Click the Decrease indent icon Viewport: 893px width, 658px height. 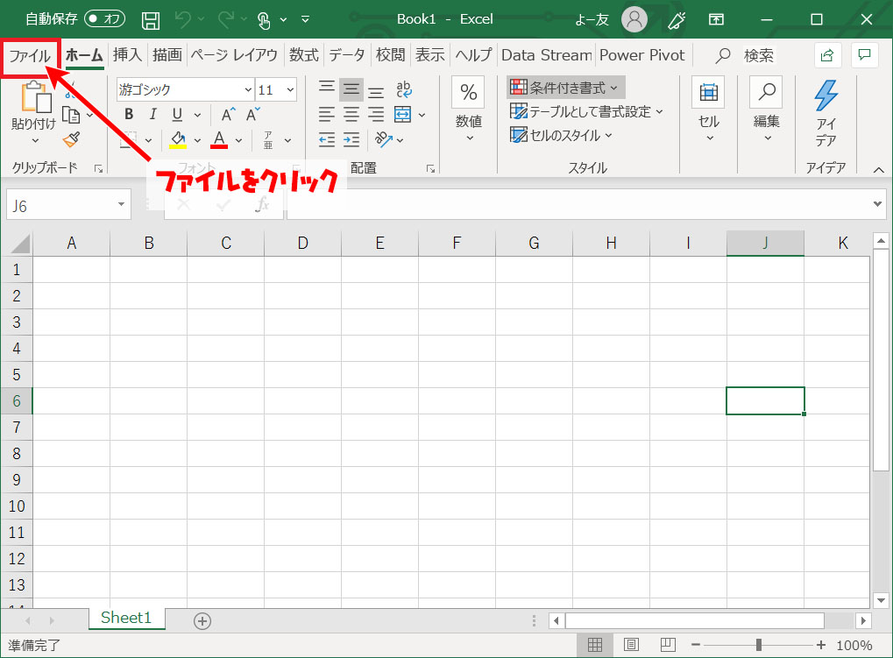pyautogui.click(x=326, y=139)
